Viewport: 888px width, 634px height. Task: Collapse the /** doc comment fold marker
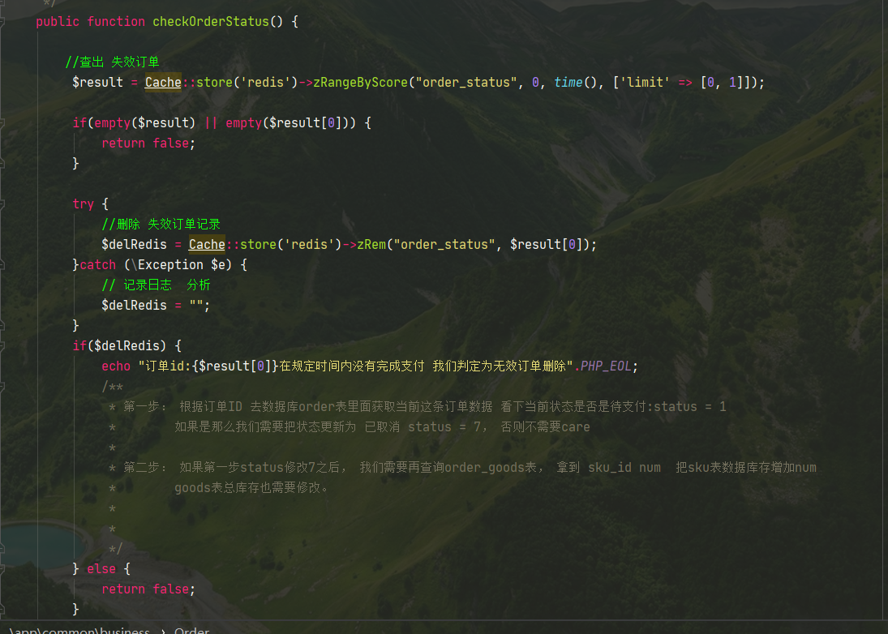point(2,387)
